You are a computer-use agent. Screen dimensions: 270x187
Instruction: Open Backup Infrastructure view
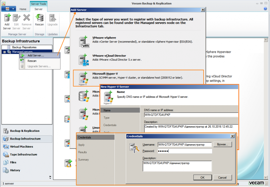(27, 139)
